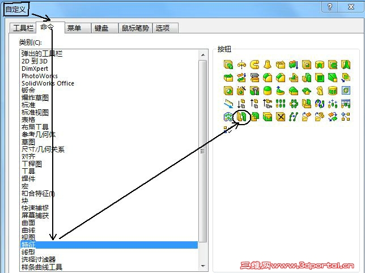
Task: Click the Fillet feature icon
Action: [268, 78]
